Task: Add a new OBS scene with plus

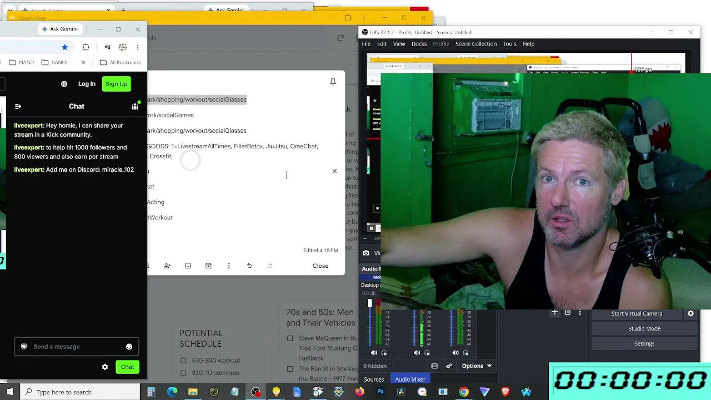Action: [x=554, y=313]
